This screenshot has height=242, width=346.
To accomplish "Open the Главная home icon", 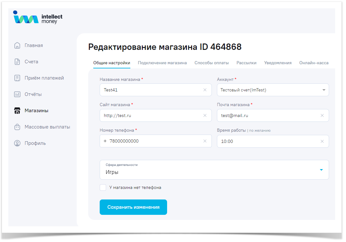I will coord(17,45).
